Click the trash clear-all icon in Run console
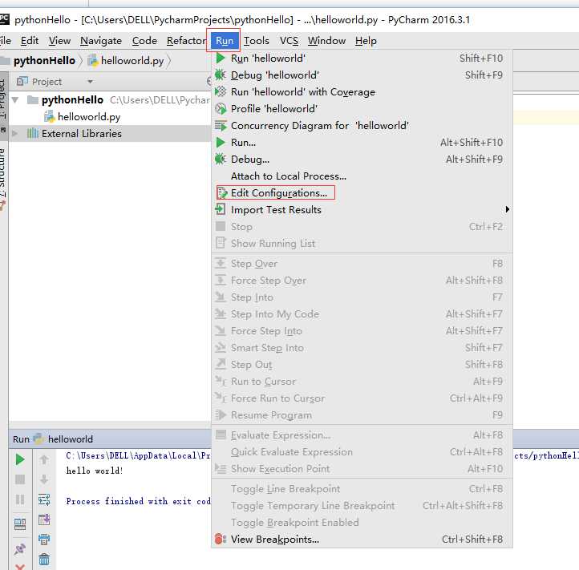The image size is (579, 570). [44, 560]
